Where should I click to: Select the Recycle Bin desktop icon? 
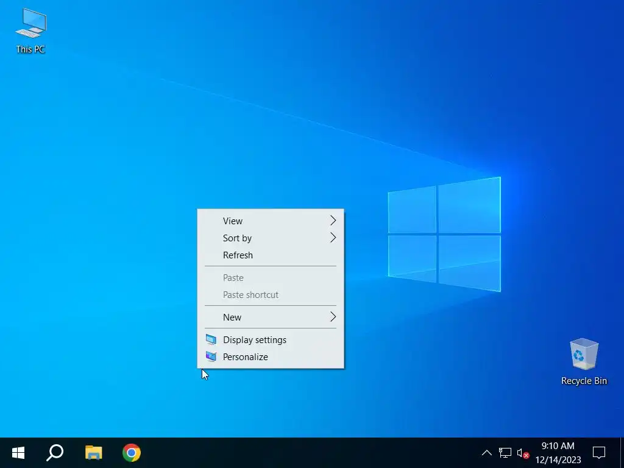tap(584, 362)
